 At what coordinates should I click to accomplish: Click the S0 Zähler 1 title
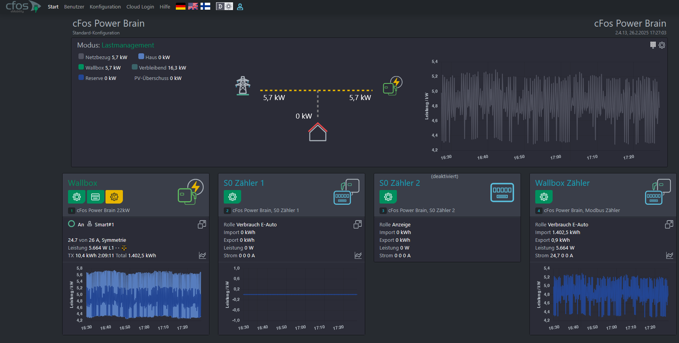(244, 183)
